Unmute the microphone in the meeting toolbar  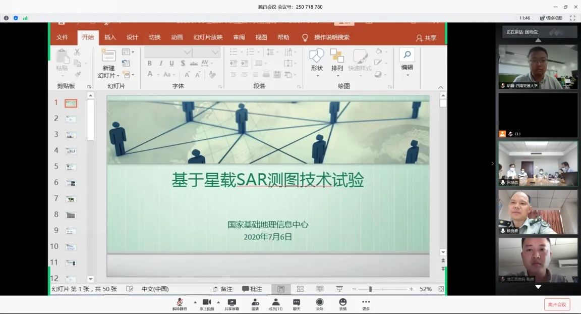pyautogui.click(x=179, y=302)
